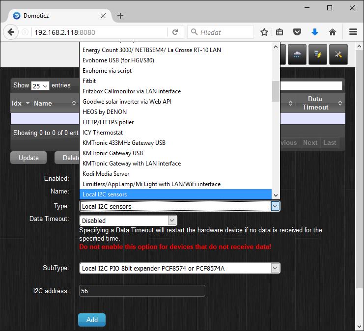Choose Kodi Media Server option
The height and width of the screenshot is (331, 364).
[x=175, y=174]
